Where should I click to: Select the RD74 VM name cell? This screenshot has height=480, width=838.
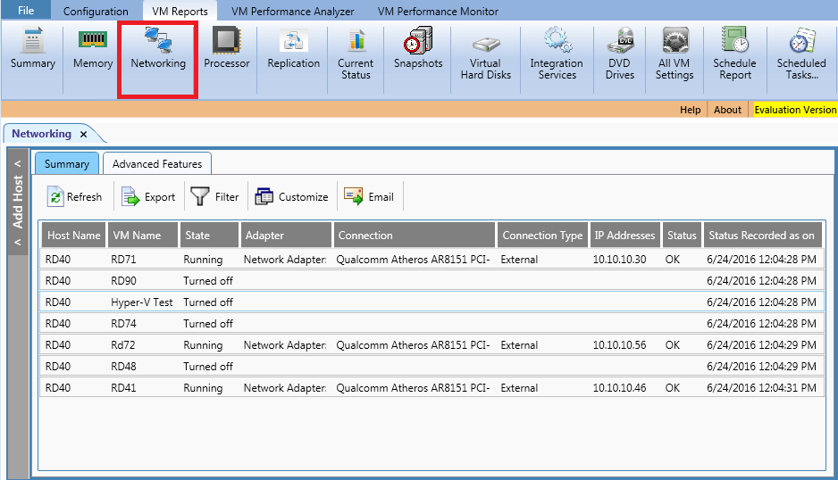pyautogui.click(x=123, y=324)
